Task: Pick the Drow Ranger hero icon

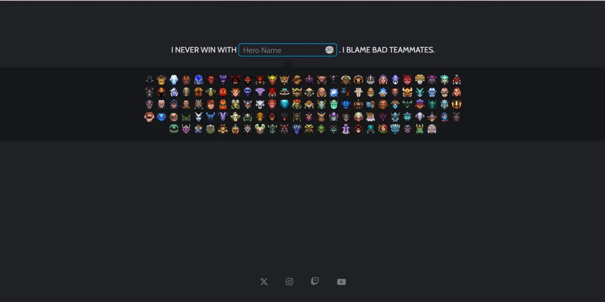Action: tap(174, 92)
